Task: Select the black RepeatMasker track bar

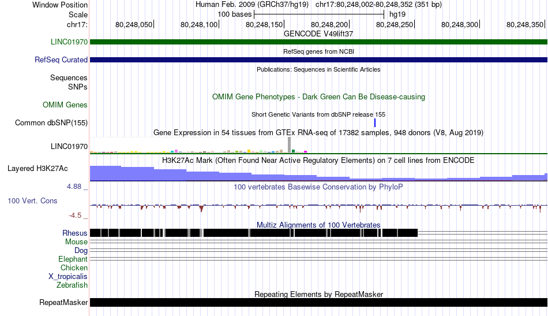Action: 318,302
